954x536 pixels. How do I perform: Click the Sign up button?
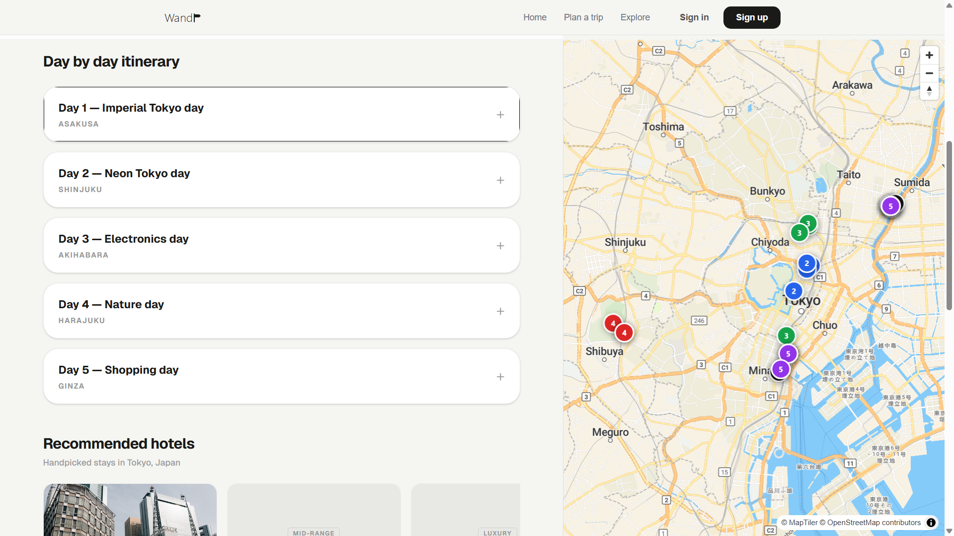coord(751,17)
